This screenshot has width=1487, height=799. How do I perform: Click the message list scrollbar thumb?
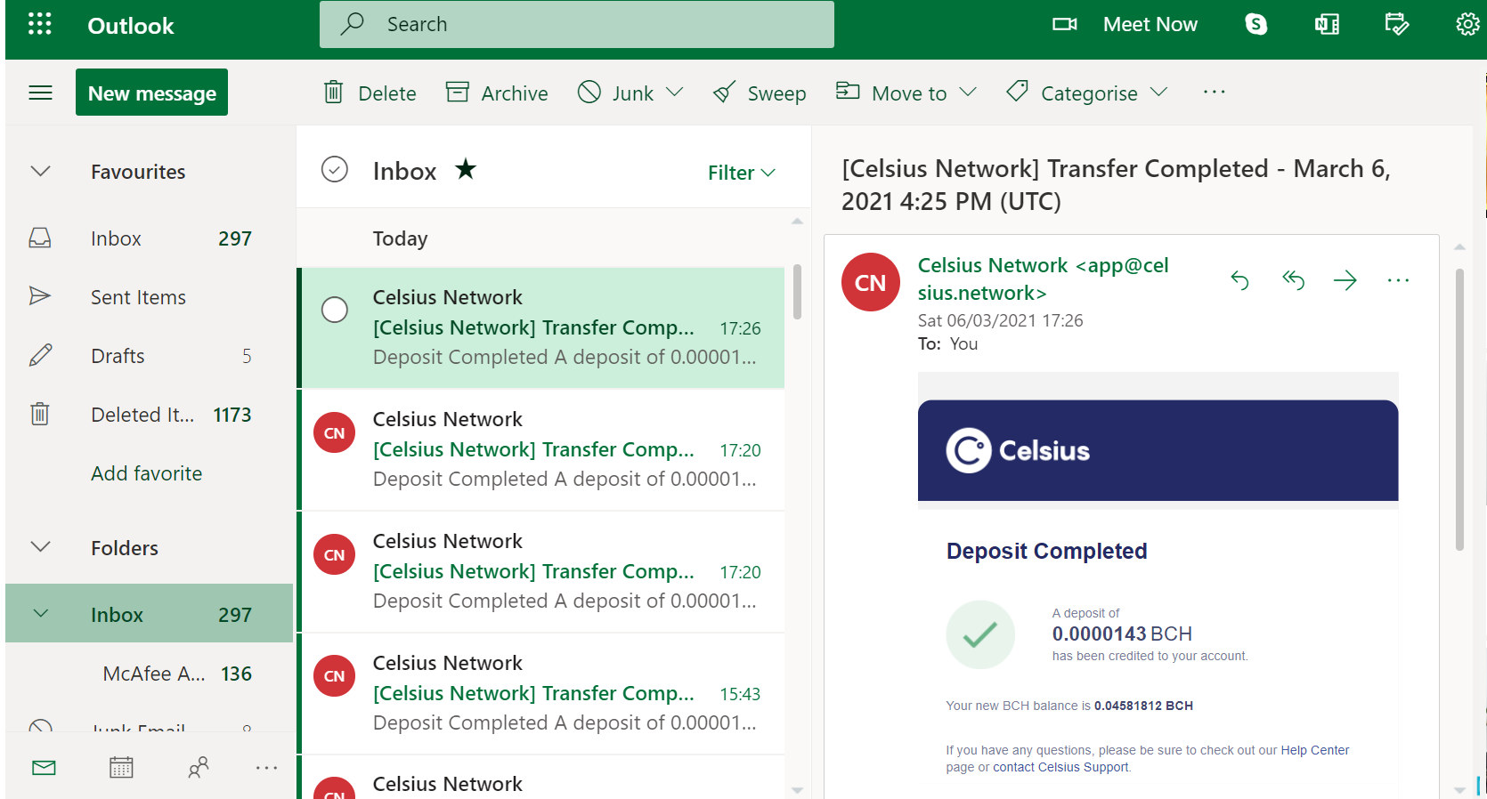(797, 291)
